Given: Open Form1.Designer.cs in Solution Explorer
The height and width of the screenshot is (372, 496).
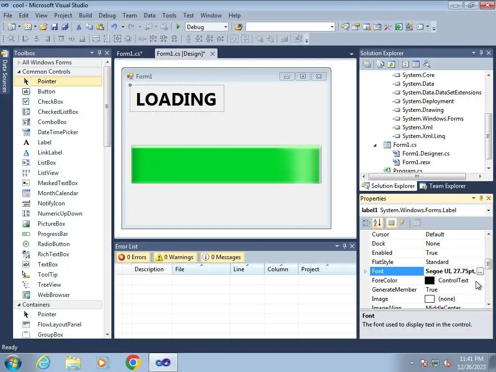Looking at the screenshot, I should pyautogui.click(x=426, y=154).
